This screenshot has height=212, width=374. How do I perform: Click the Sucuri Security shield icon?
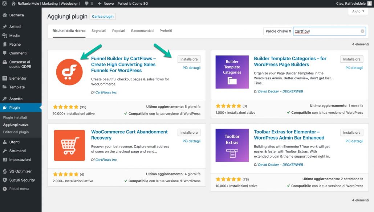pos(5,180)
